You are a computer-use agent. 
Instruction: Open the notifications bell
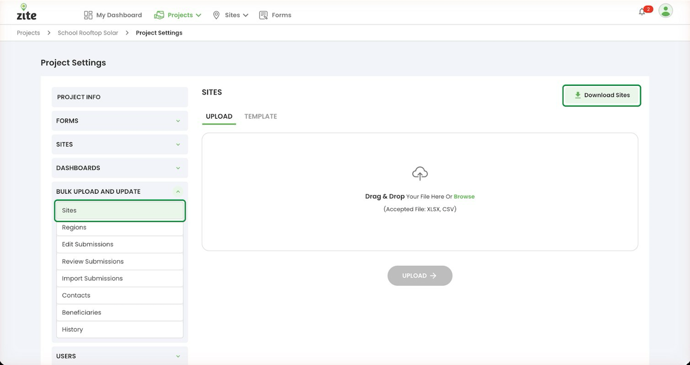tap(642, 12)
